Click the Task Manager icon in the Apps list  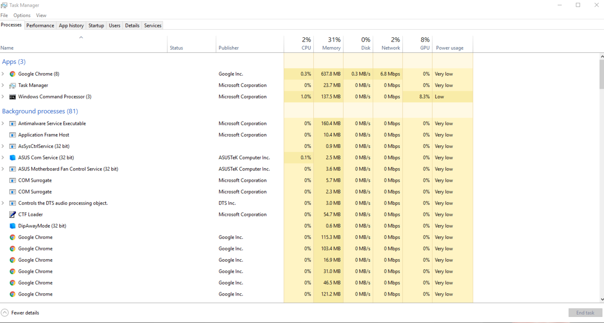(x=13, y=85)
